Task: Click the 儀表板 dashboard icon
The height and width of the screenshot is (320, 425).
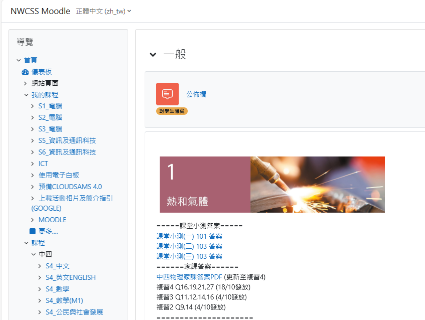Action: [x=25, y=72]
